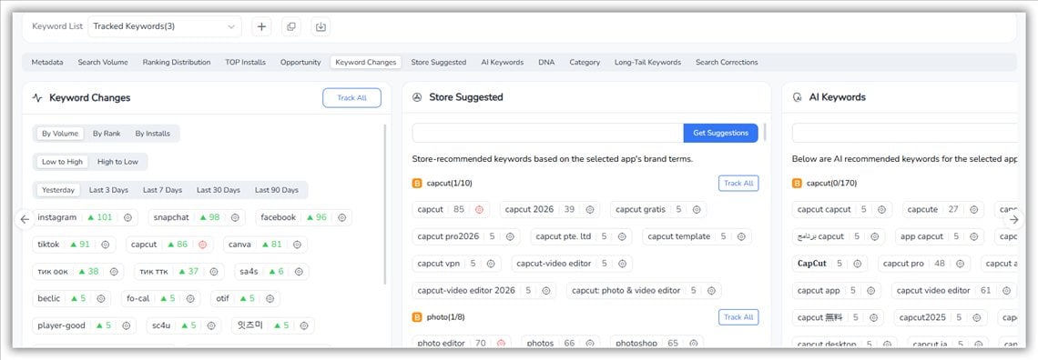Open the Tracked Keywords(3) dropdown
This screenshot has width=1038, height=360.
coord(164,26)
